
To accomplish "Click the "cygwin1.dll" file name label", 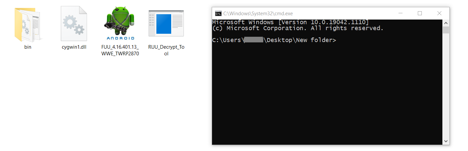I will pos(74,47).
